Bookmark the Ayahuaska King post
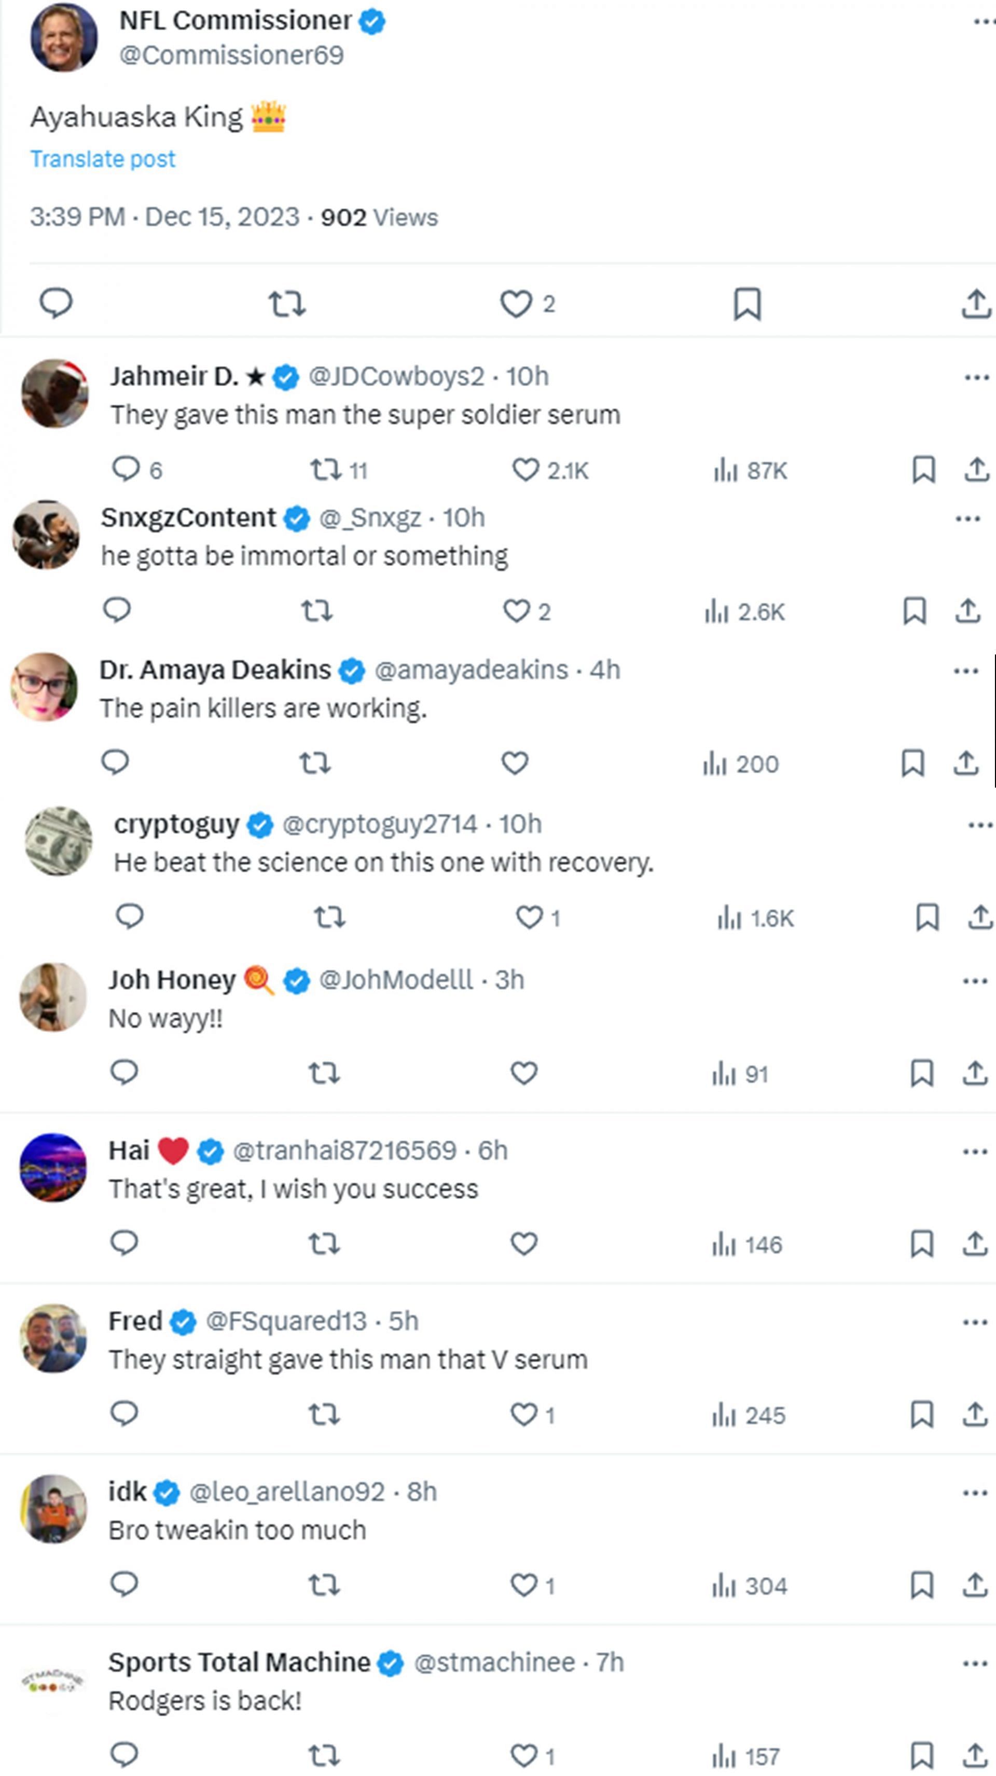The height and width of the screenshot is (1776, 996). [x=747, y=304]
